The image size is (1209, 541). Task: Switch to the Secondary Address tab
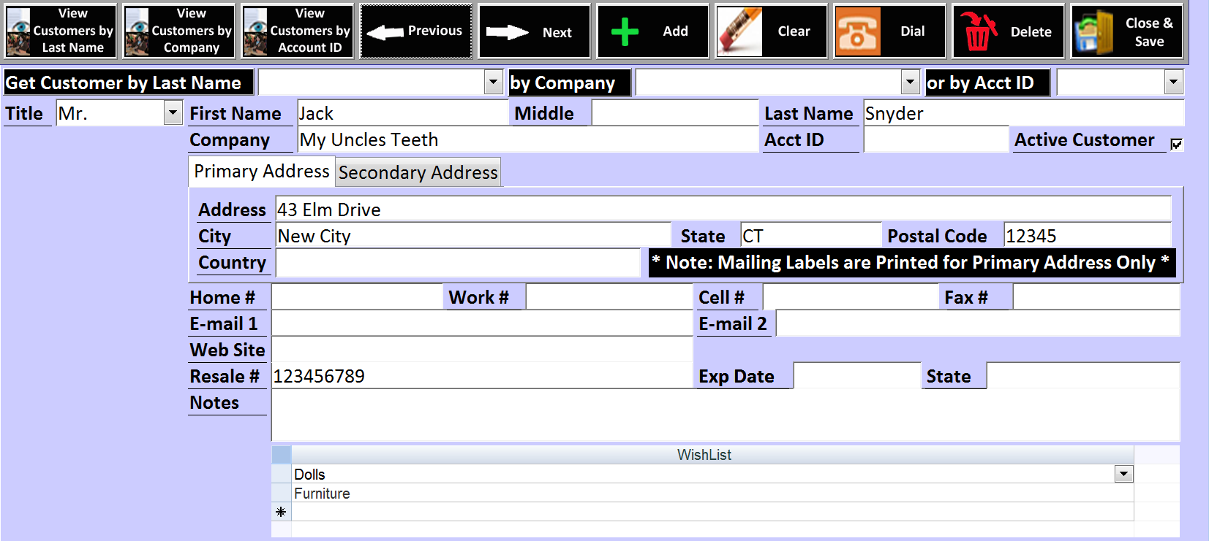click(418, 172)
